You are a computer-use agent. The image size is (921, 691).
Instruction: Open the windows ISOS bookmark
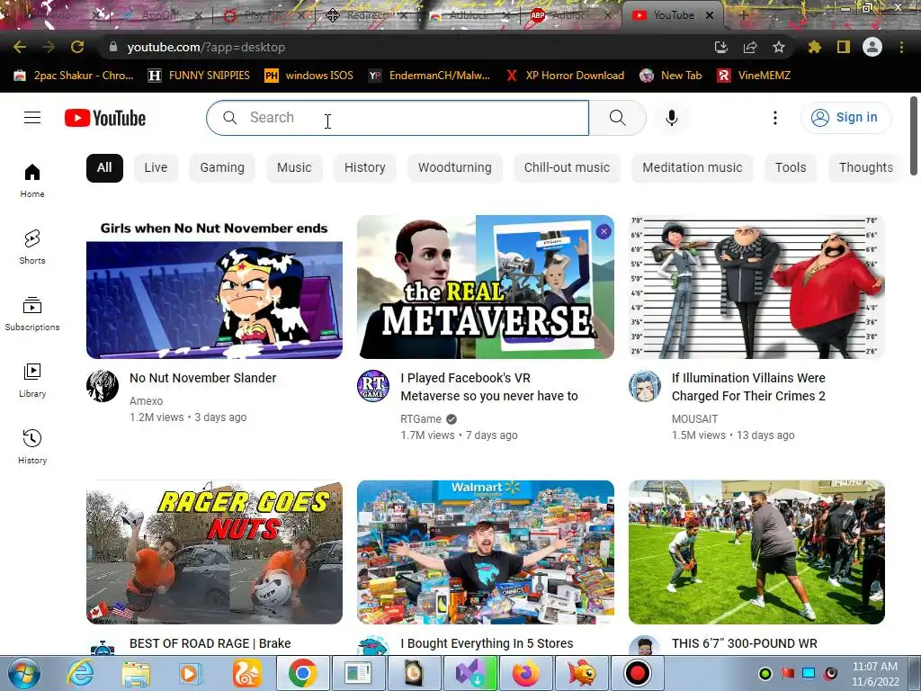(309, 76)
